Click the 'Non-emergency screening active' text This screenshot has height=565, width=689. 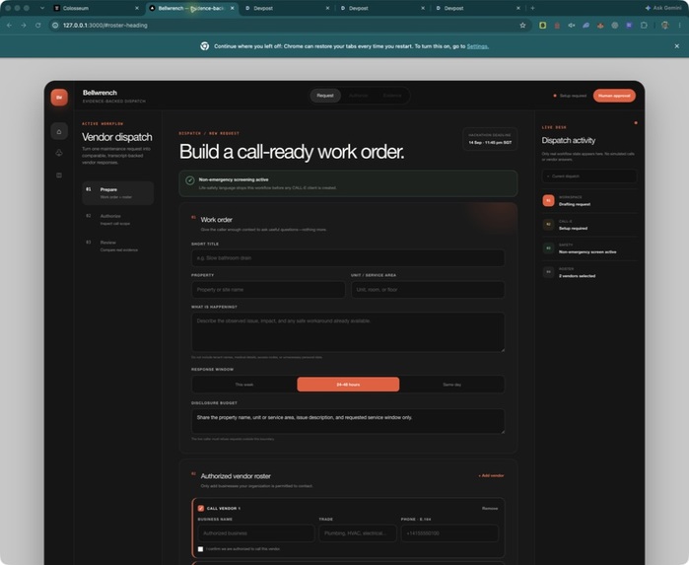(234, 179)
